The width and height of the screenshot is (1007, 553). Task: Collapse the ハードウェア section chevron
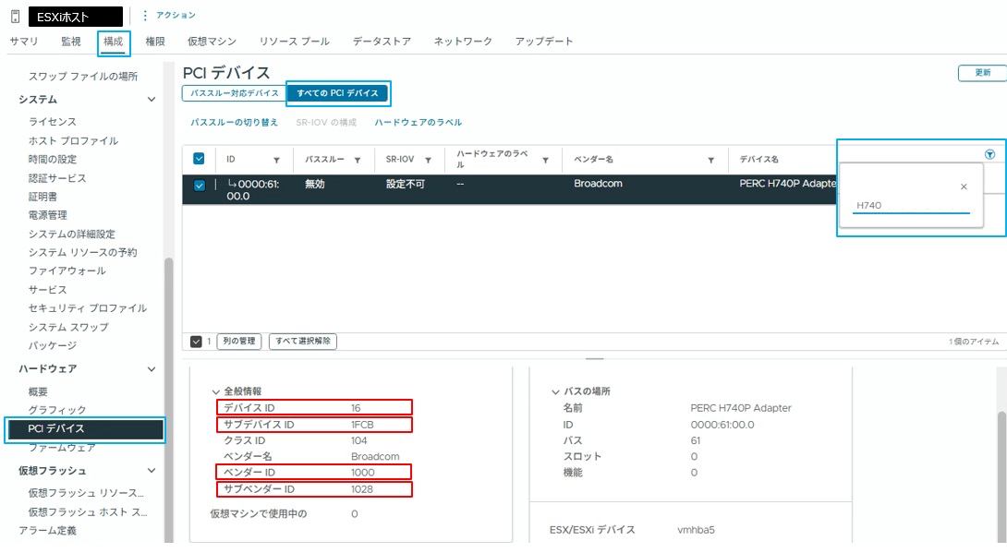152,369
